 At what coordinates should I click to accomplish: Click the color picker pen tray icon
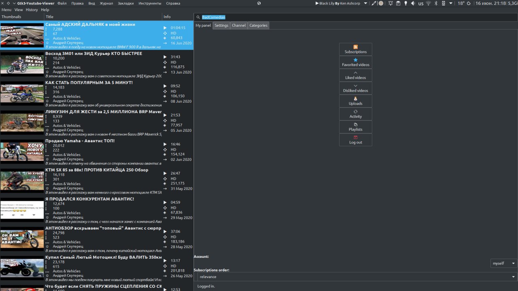coord(374,3)
